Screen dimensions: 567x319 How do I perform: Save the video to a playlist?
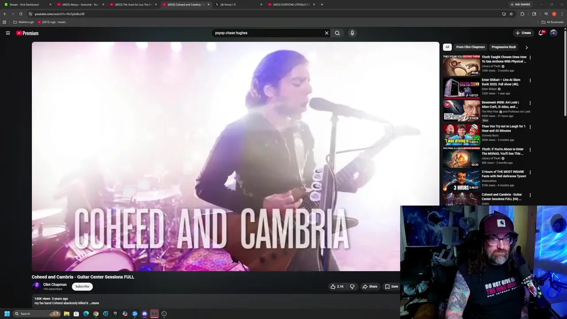click(x=391, y=287)
